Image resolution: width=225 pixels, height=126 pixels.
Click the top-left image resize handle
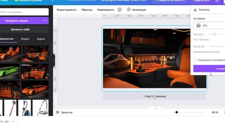tap(102, 26)
